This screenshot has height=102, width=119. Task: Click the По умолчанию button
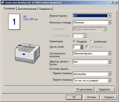coord(84,90)
